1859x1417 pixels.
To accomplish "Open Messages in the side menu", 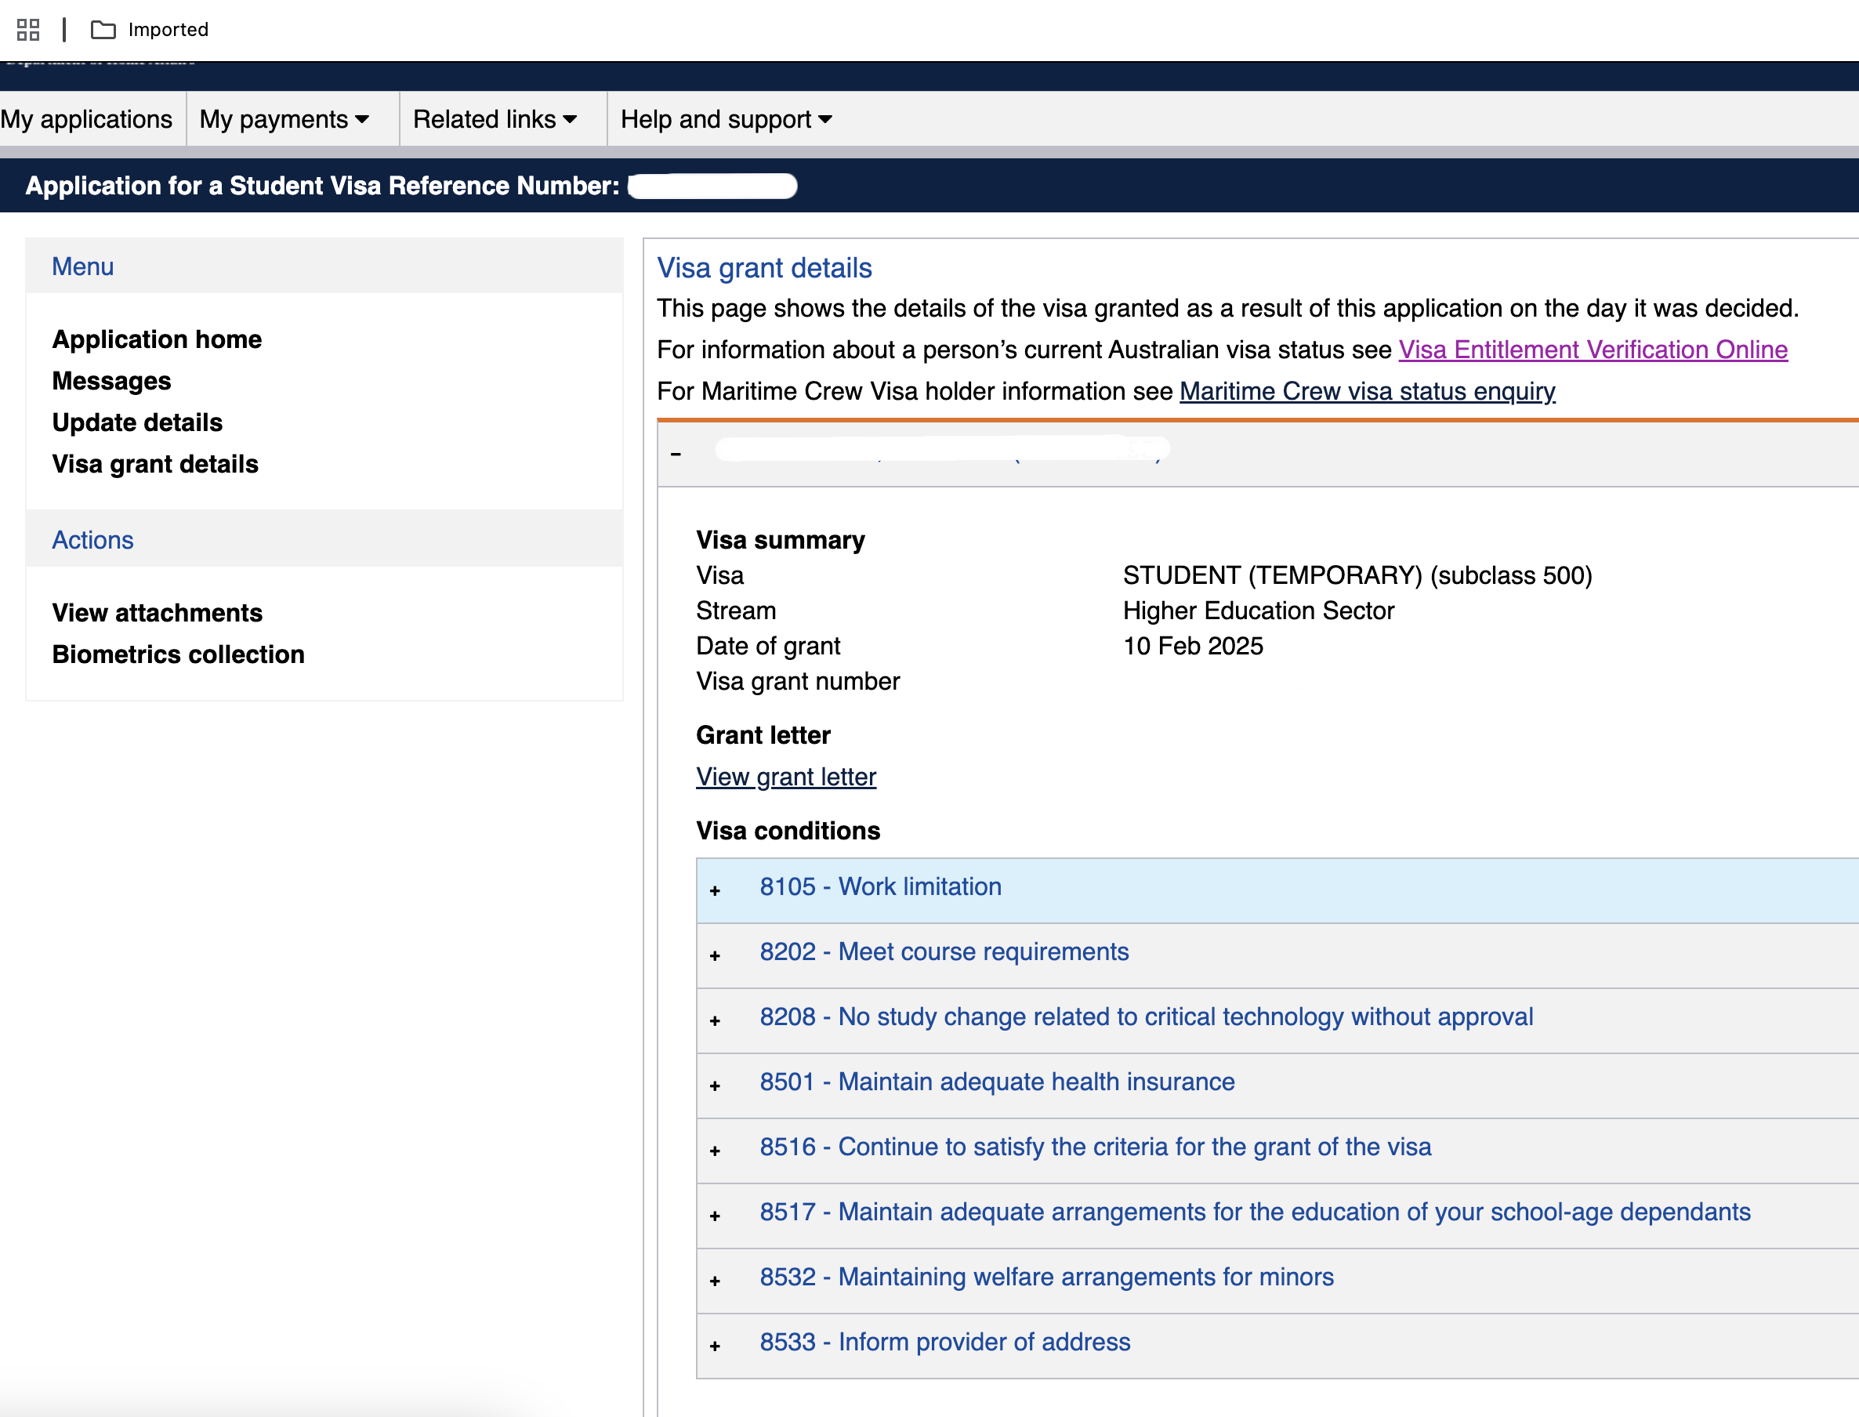I will coord(111,380).
